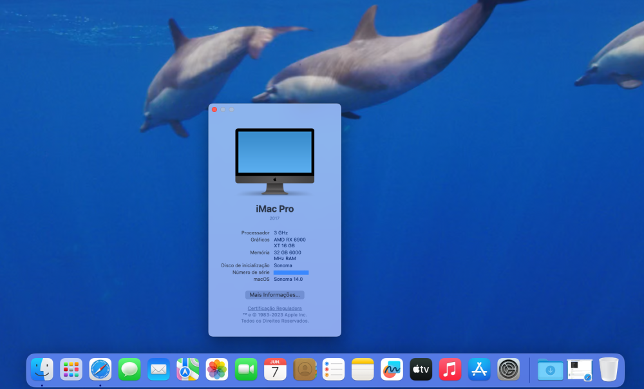Screen dimensions: 644x389
Task: Start FaceTime from the Dock
Action: pos(246,369)
